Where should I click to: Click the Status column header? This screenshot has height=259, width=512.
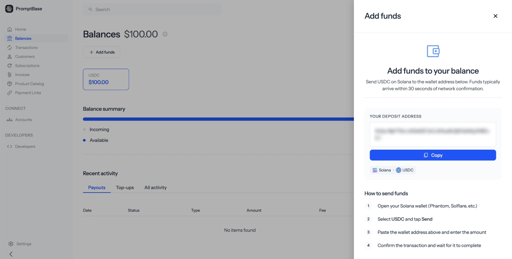pos(133,210)
